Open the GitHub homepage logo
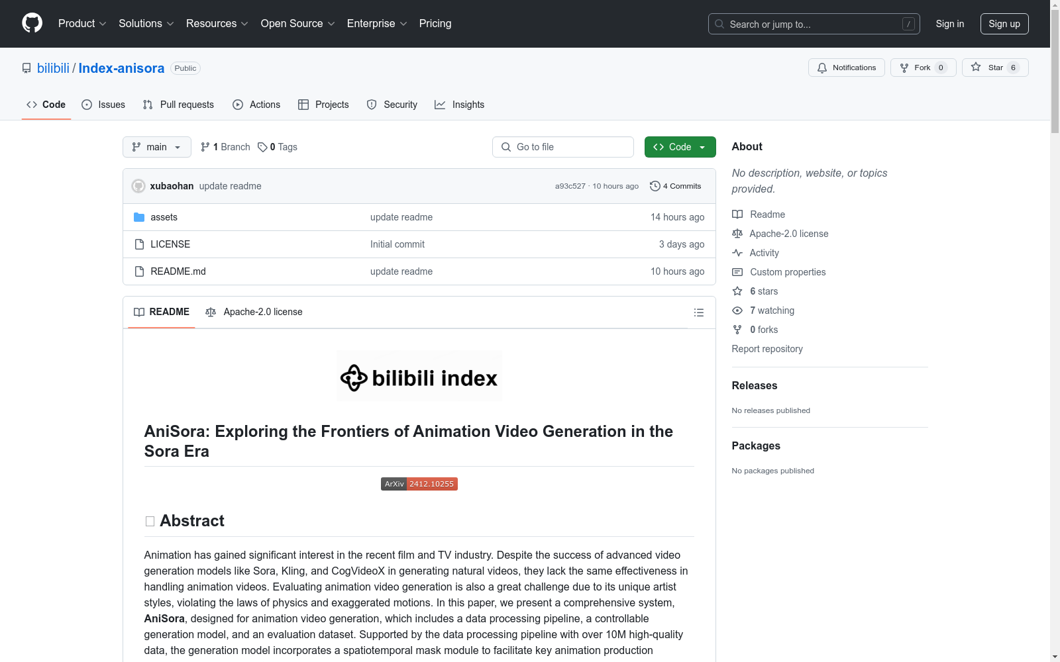1060x662 pixels. tap(32, 23)
